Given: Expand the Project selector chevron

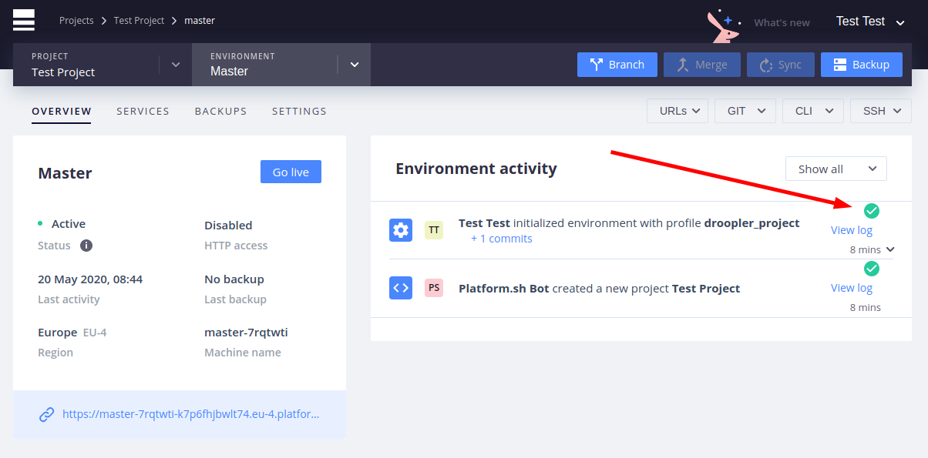Looking at the screenshot, I should [176, 65].
